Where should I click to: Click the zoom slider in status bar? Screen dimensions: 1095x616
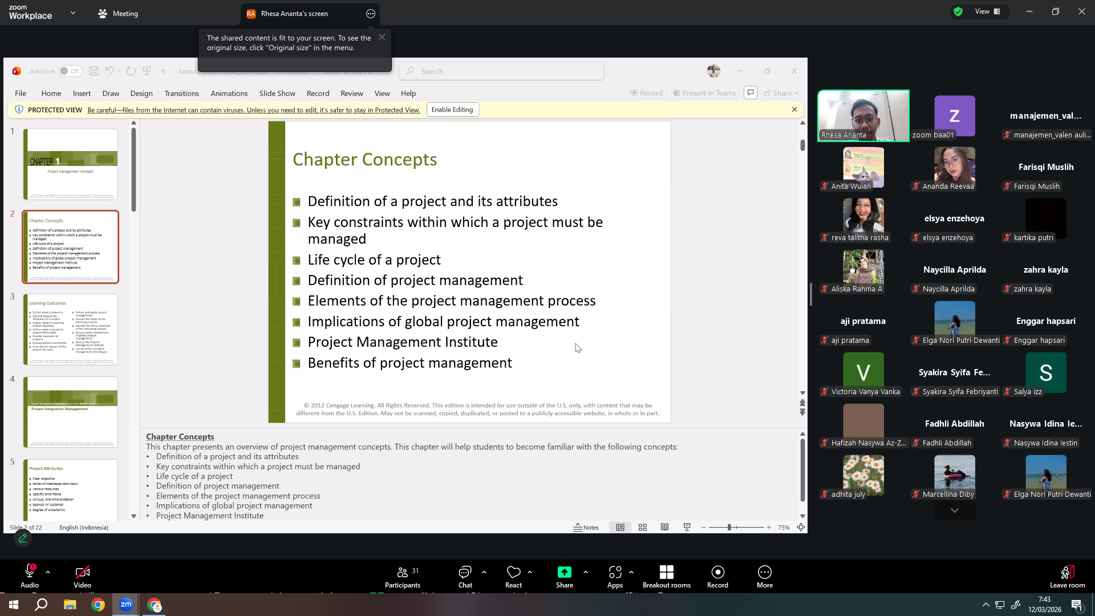click(736, 528)
